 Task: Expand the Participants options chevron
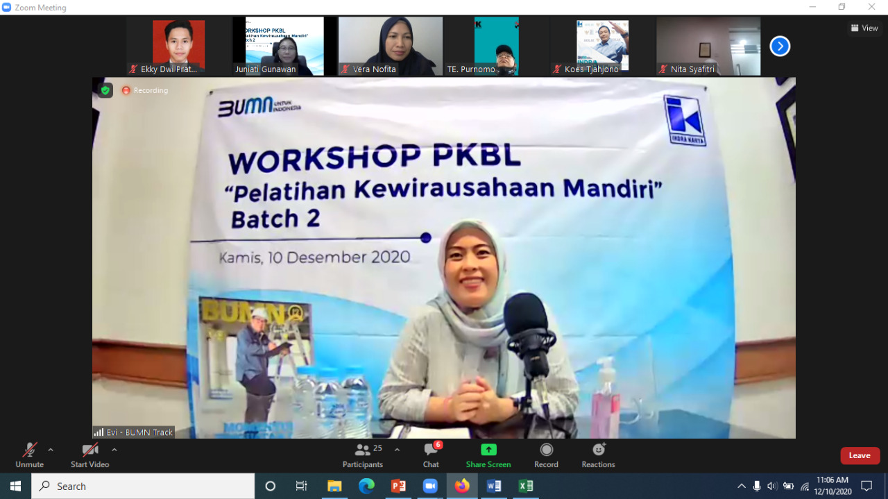click(396, 450)
